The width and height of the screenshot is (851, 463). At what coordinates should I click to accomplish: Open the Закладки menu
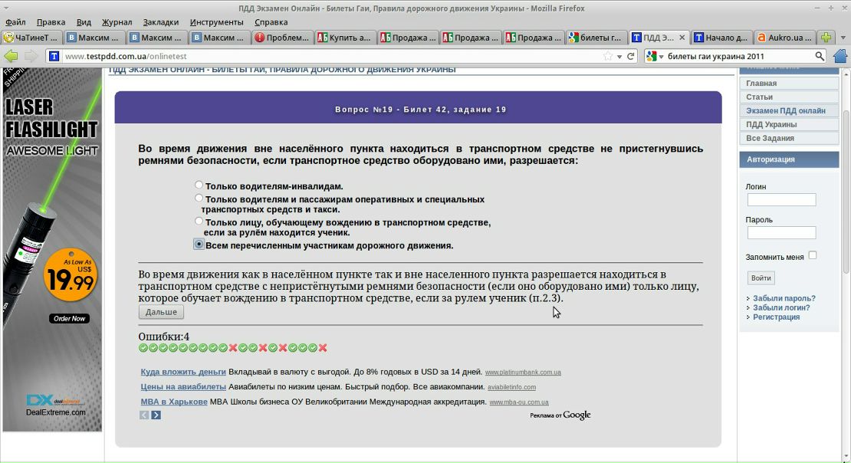click(x=160, y=22)
